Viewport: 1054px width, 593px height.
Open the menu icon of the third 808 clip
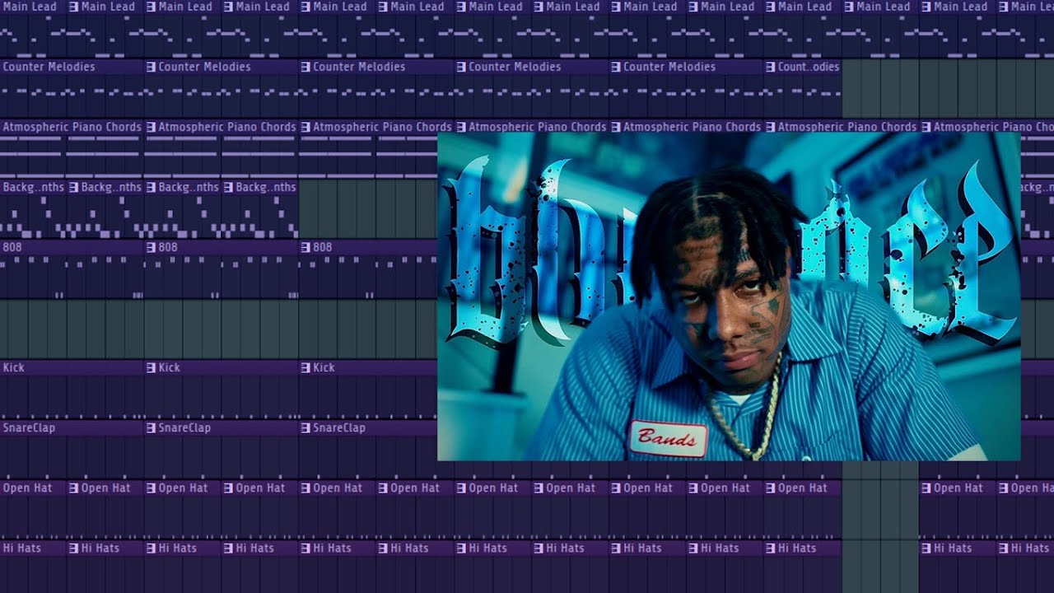pyautogui.click(x=305, y=247)
